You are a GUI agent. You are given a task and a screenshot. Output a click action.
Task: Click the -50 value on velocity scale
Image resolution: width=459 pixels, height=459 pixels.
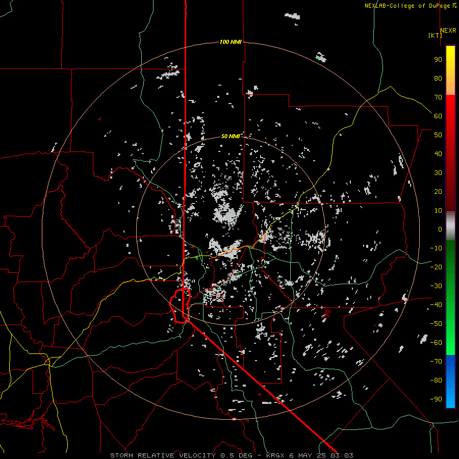click(x=436, y=323)
